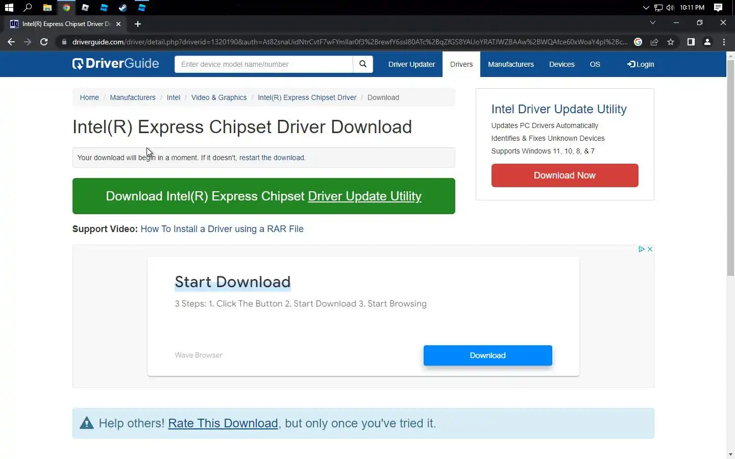Click the Intel Driver Update Utility heading
Viewport: 735px width, 459px height.
(559, 109)
